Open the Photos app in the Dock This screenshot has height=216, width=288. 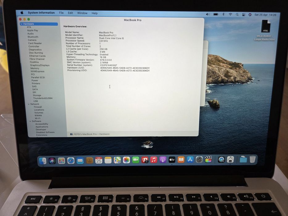click(x=126, y=160)
